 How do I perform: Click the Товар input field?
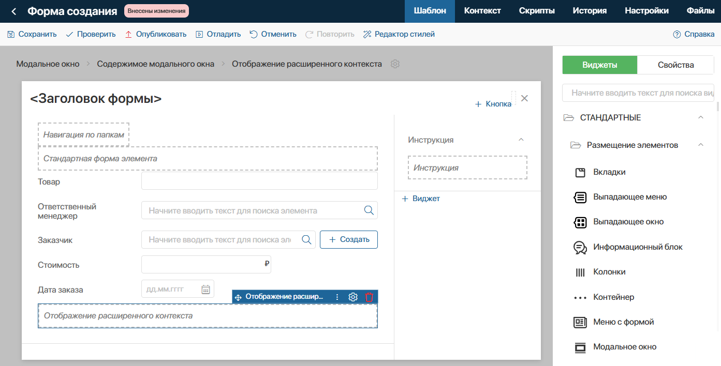point(259,181)
